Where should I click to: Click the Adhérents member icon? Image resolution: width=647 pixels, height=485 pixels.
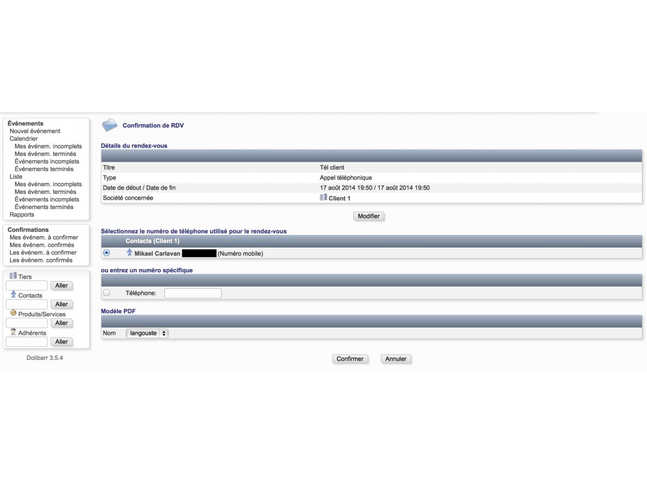13,332
